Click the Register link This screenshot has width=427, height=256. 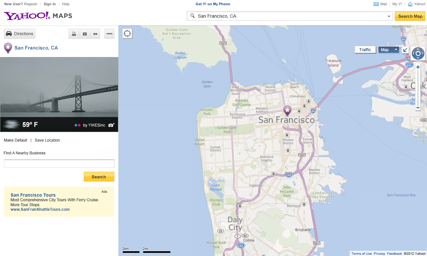(x=31, y=4)
